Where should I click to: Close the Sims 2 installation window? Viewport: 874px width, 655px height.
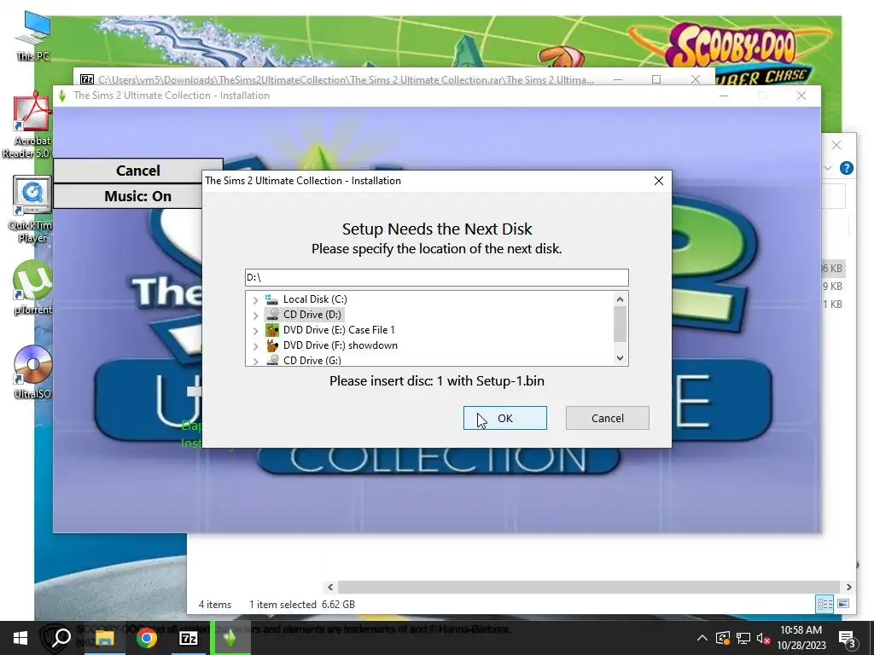(x=801, y=96)
